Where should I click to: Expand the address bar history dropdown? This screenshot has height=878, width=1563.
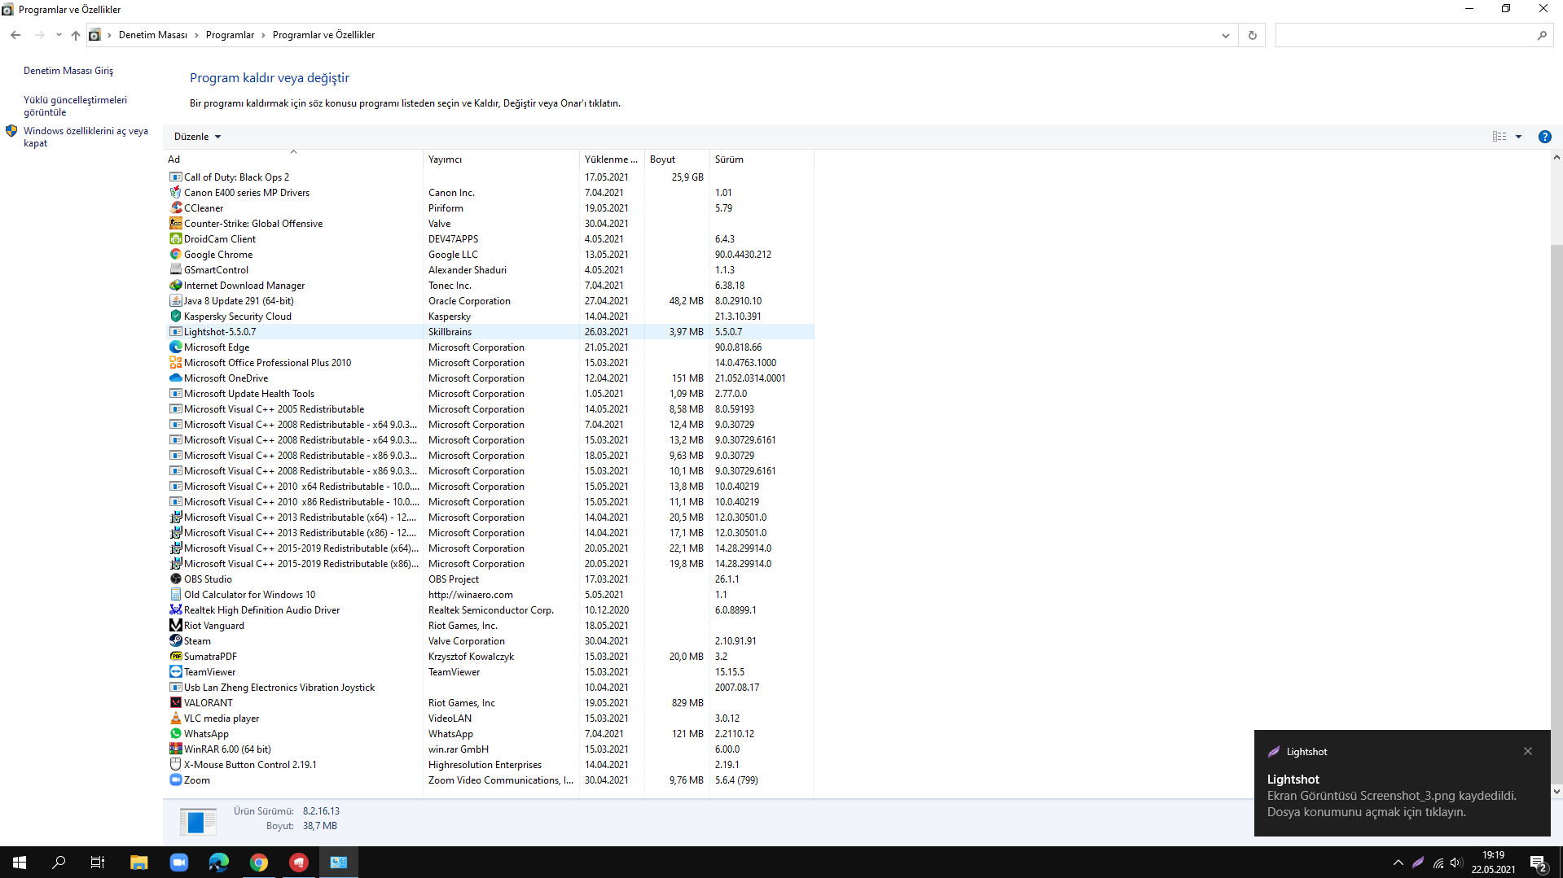[x=1225, y=35]
